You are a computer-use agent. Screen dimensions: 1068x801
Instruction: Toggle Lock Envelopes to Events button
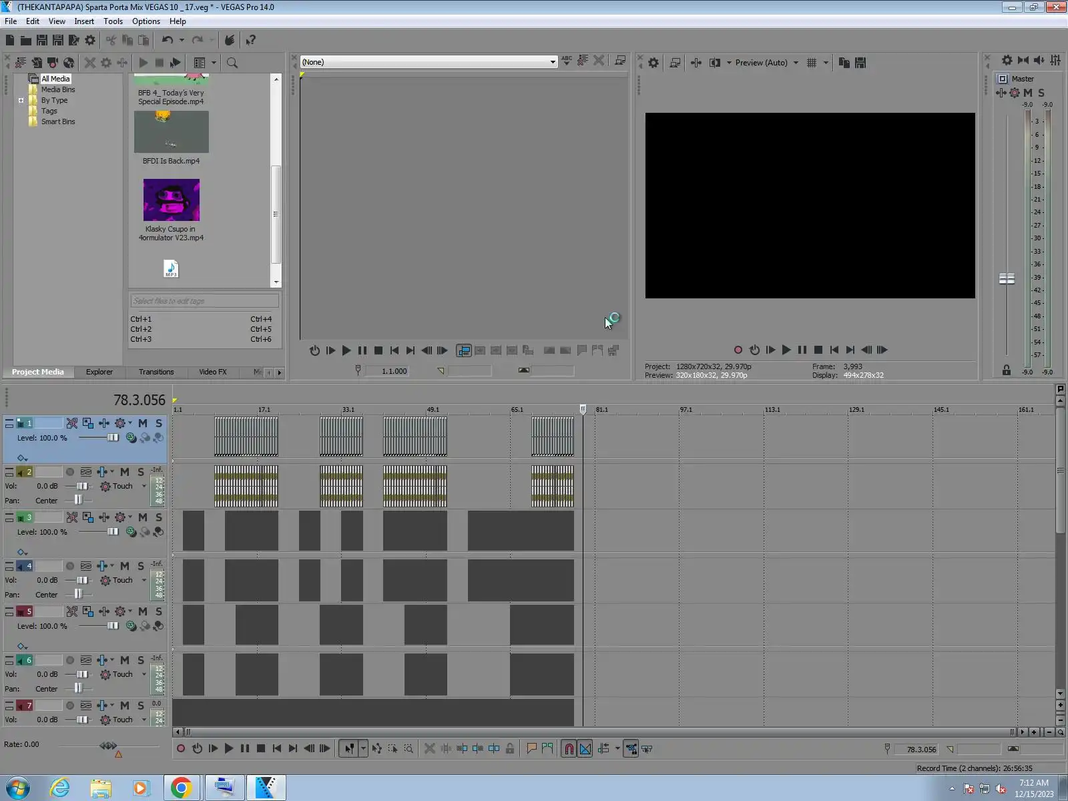(x=631, y=749)
